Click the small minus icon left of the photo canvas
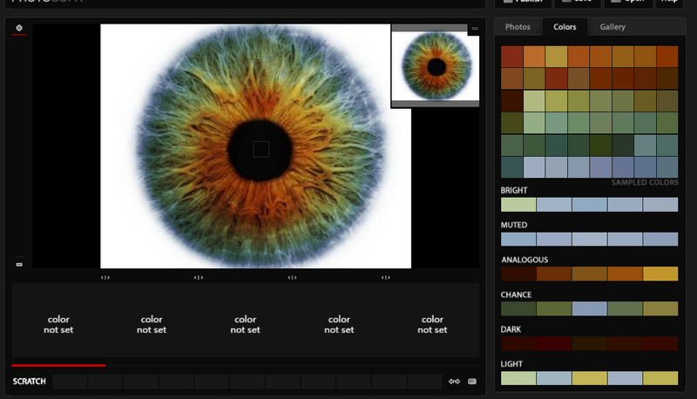The width and height of the screenshot is (697, 399). click(x=19, y=264)
